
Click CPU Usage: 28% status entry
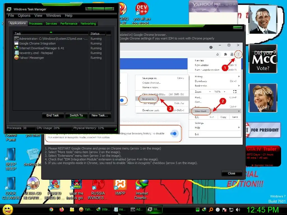click(x=48, y=128)
